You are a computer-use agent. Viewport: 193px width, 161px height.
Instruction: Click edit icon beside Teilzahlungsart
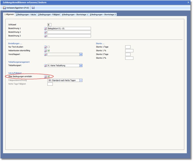45,66
